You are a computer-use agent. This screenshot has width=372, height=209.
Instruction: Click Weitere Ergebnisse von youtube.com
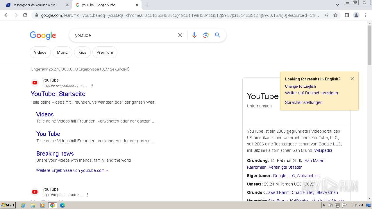pos(72,170)
